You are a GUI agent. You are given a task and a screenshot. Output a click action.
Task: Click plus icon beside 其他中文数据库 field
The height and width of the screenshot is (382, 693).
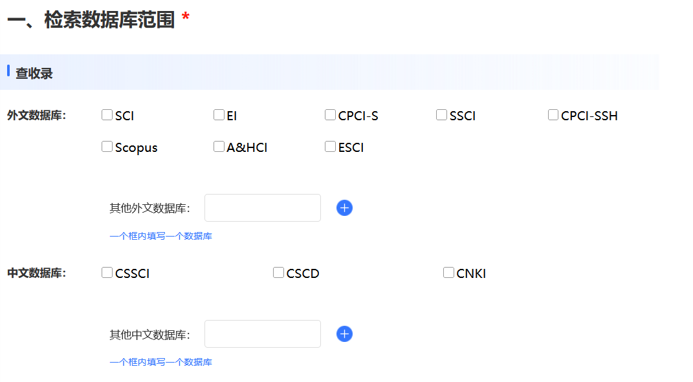[x=344, y=334]
